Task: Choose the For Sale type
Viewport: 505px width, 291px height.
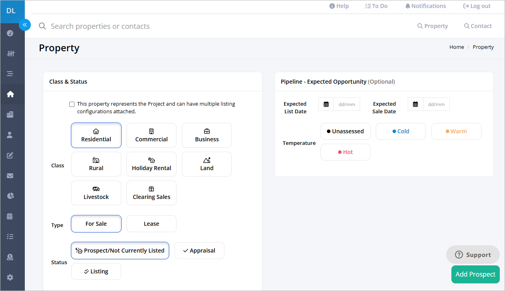Action: 96,224
